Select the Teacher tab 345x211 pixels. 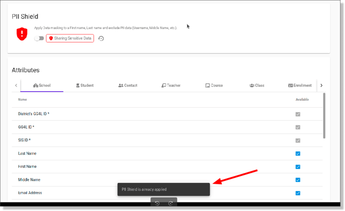tap(171, 85)
